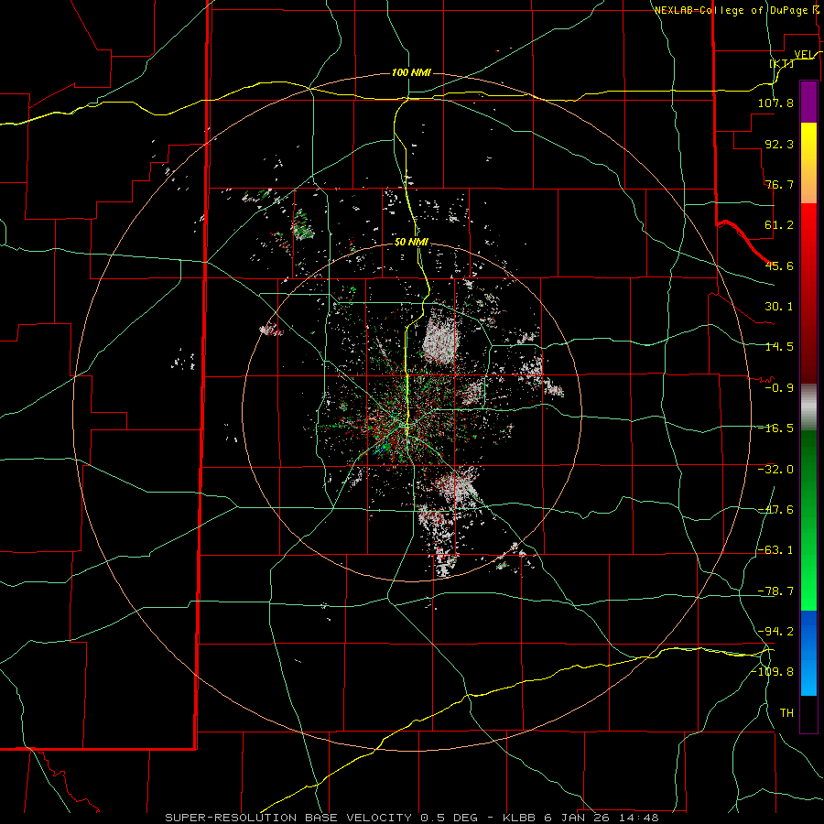The height and width of the screenshot is (824, 824).
Task: Click the 45.6 velocity scale value
Action: tap(779, 266)
